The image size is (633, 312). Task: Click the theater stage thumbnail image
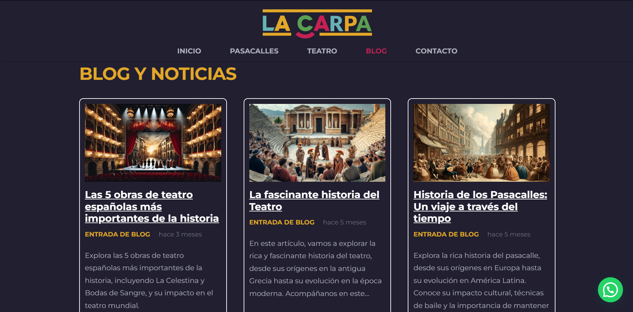point(153,143)
